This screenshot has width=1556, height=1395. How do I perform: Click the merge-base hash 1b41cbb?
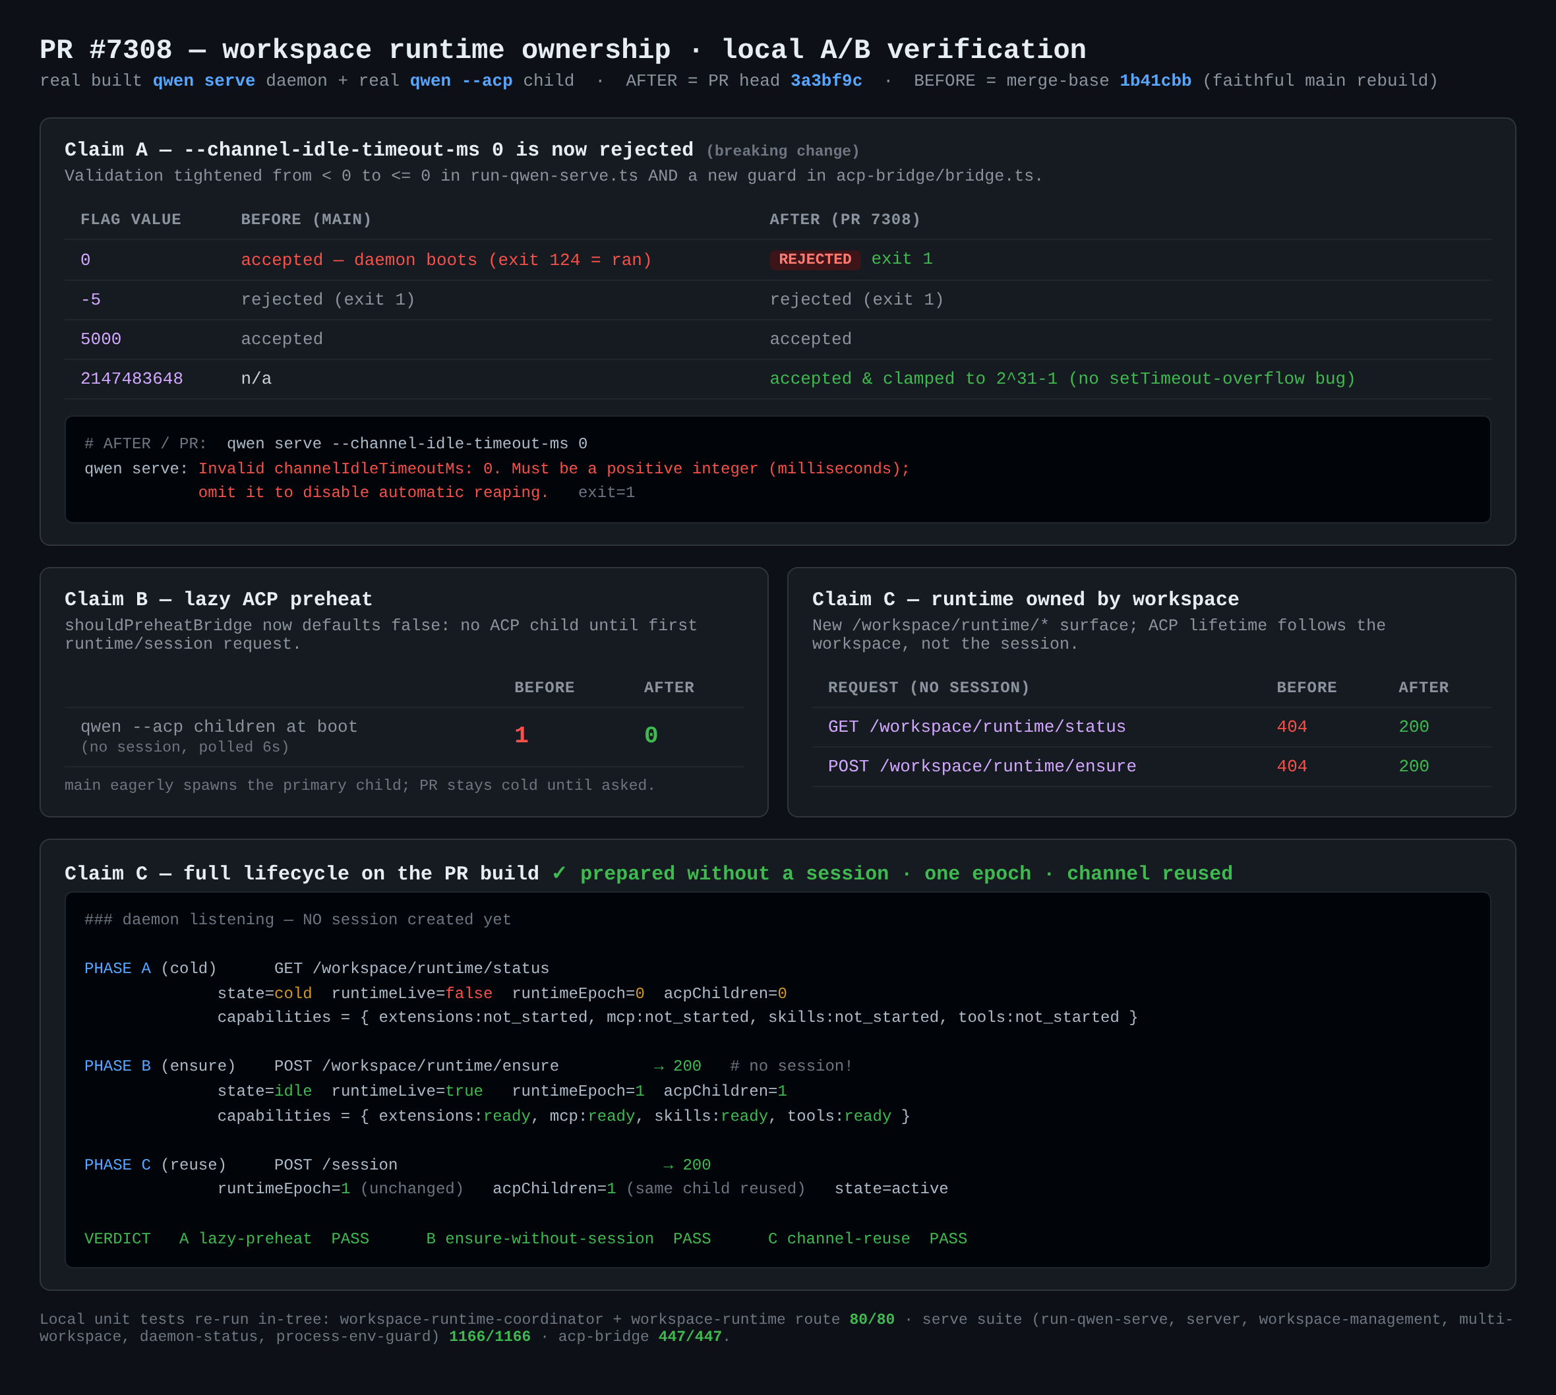1155,80
